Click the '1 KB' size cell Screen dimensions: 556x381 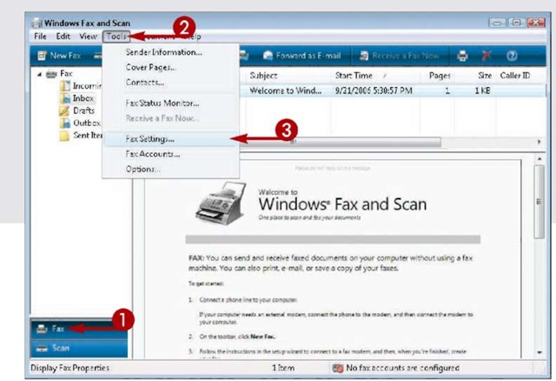[x=483, y=90]
